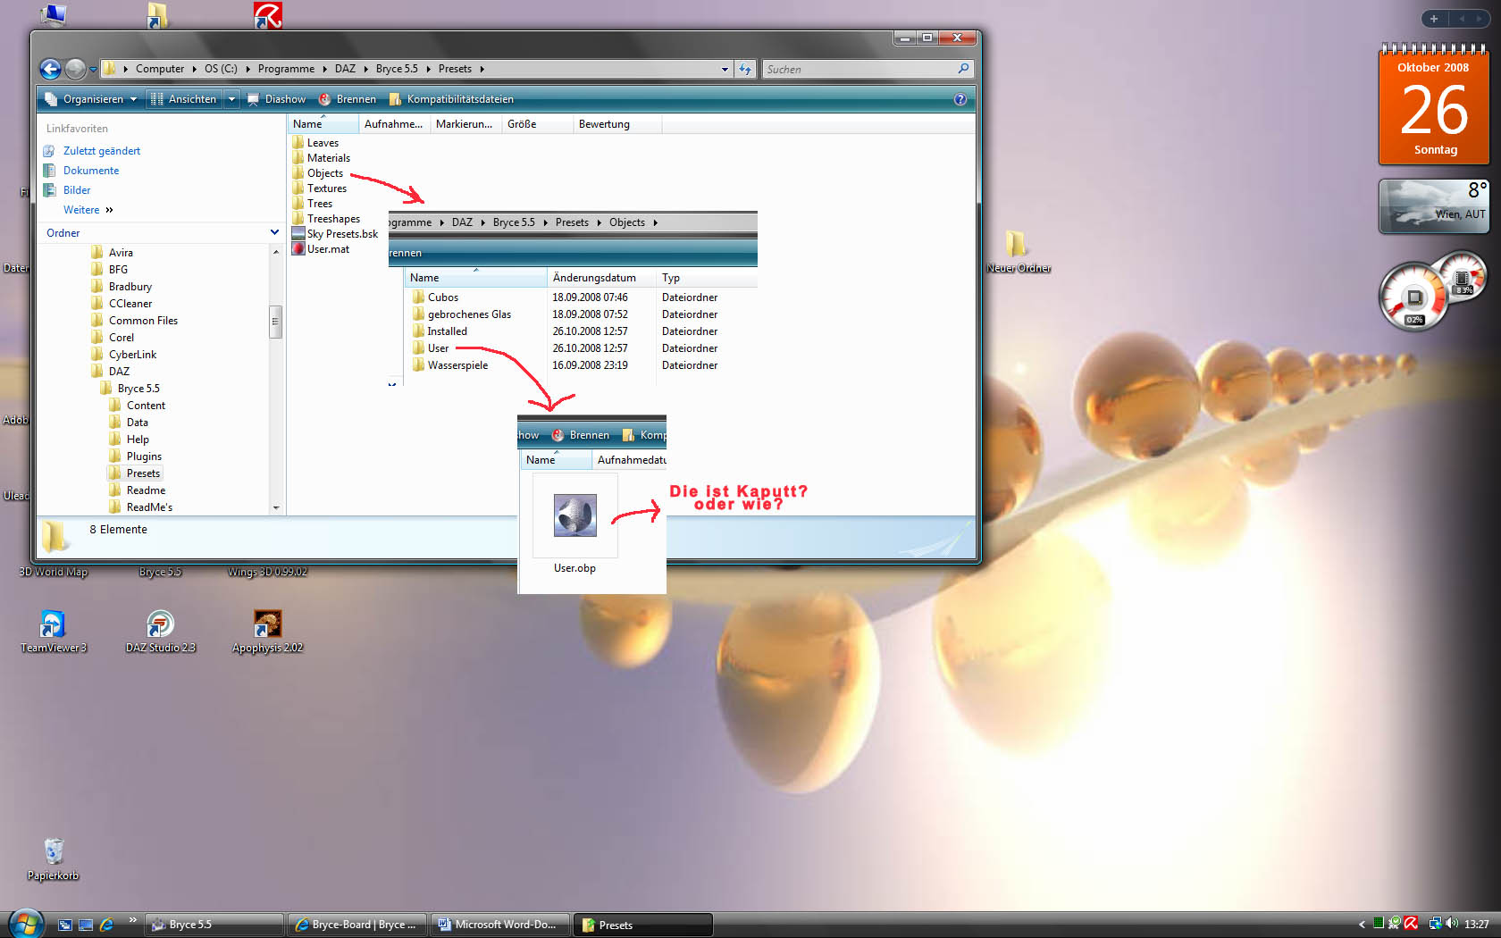Navigate to Computer in the address bar

(160, 69)
